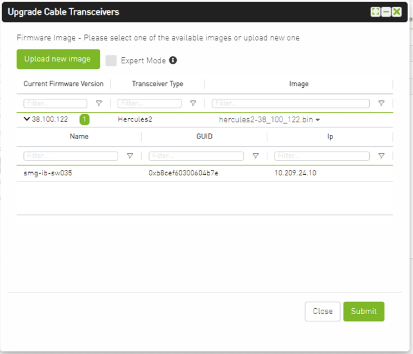Sort by the GUID column header

[205, 137]
